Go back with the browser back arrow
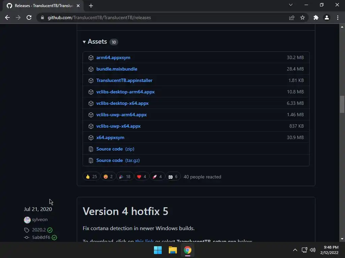The image size is (345, 258). [x=7, y=17]
